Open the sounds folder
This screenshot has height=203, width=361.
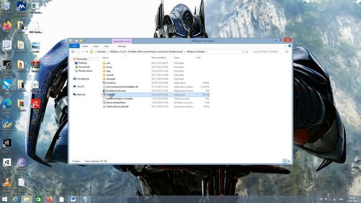pos(110,75)
